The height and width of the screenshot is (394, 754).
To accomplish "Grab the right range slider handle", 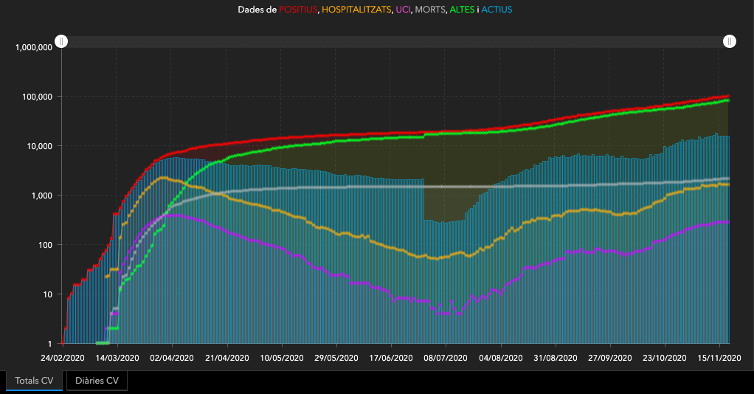I will click(x=730, y=41).
